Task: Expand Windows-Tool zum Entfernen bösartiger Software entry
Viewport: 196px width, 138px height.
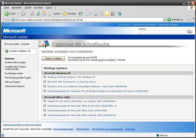Action: [x=45, y=86]
